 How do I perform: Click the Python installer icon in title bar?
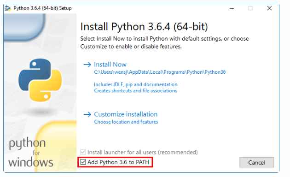point(8,8)
